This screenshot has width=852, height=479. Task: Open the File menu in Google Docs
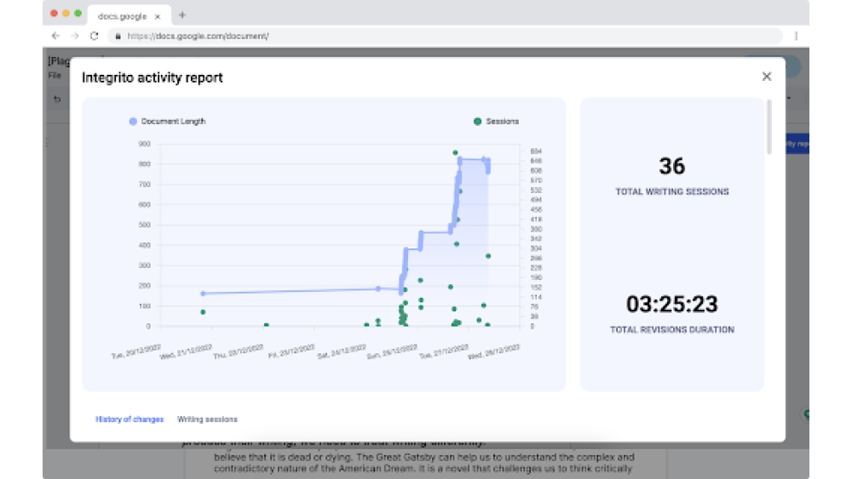click(x=53, y=76)
